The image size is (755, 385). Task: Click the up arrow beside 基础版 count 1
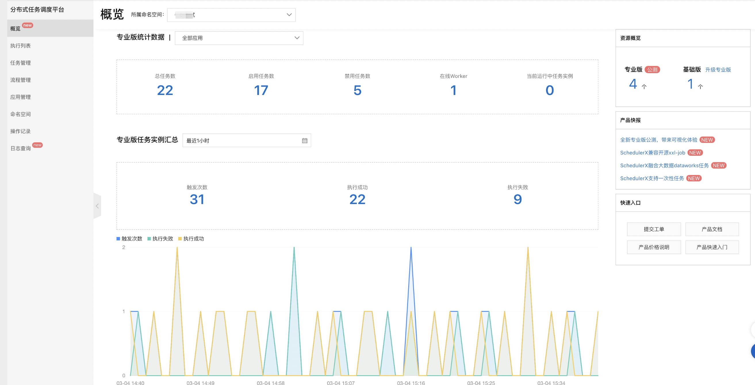coord(700,87)
